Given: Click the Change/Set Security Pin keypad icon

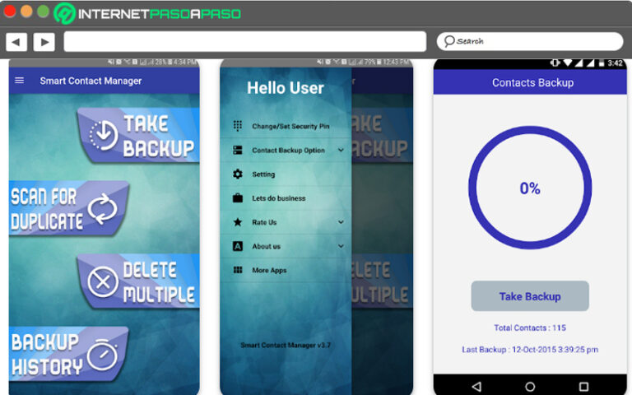Looking at the screenshot, I should pyautogui.click(x=238, y=127).
